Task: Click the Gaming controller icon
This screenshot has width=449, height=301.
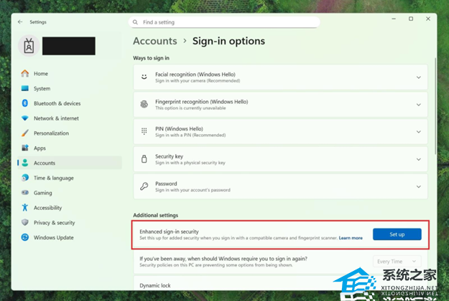Action: (x=25, y=193)
